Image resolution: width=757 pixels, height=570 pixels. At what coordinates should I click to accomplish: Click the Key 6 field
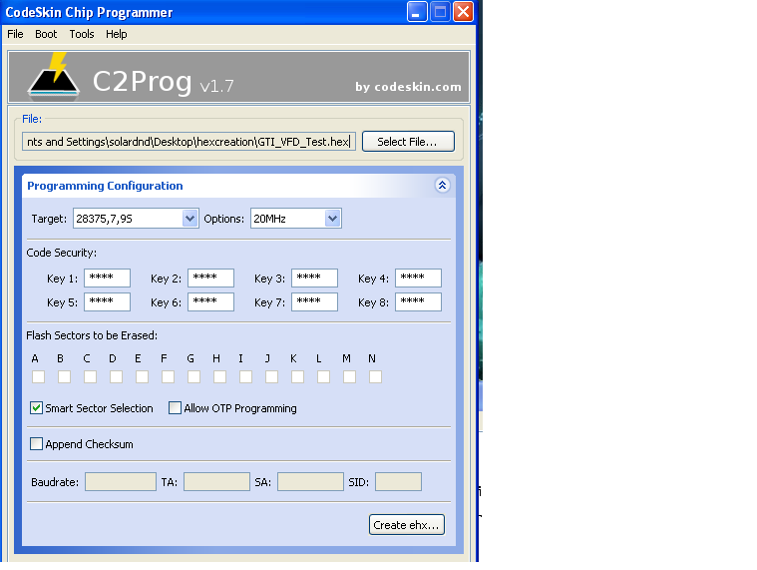click(x=211, y=301)
